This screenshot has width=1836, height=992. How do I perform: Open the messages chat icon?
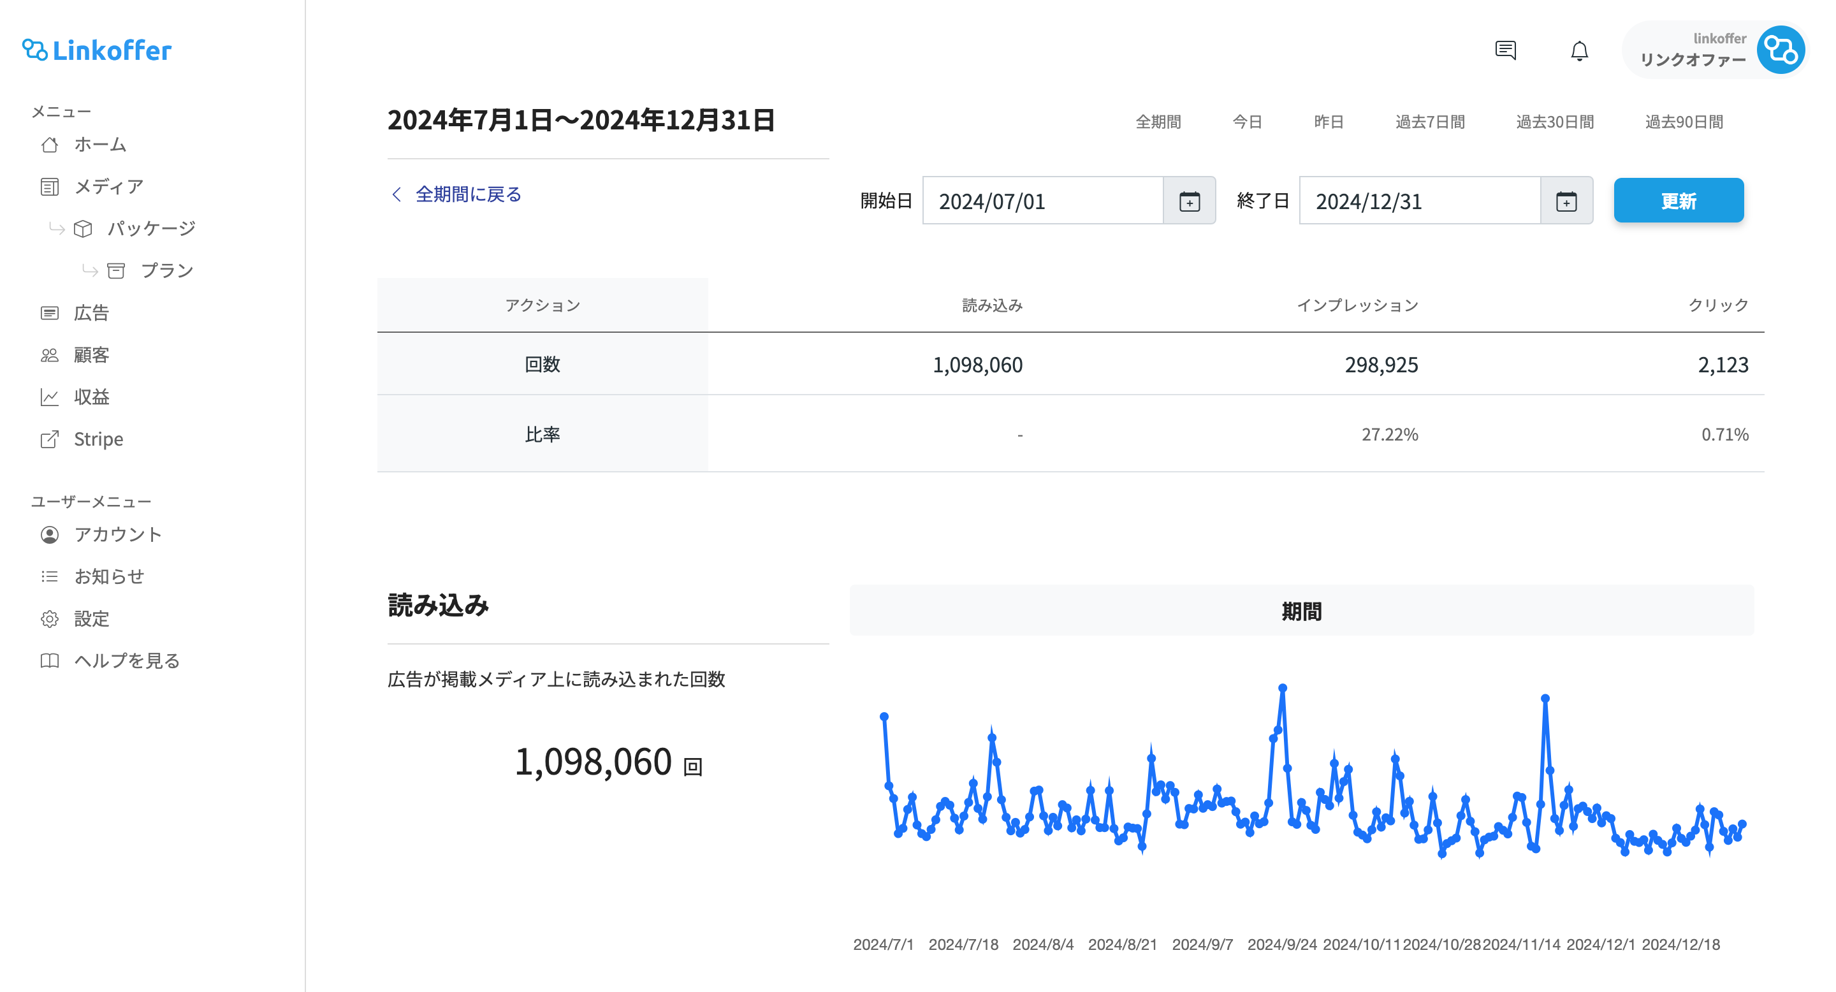click(x=1504, y=50)
